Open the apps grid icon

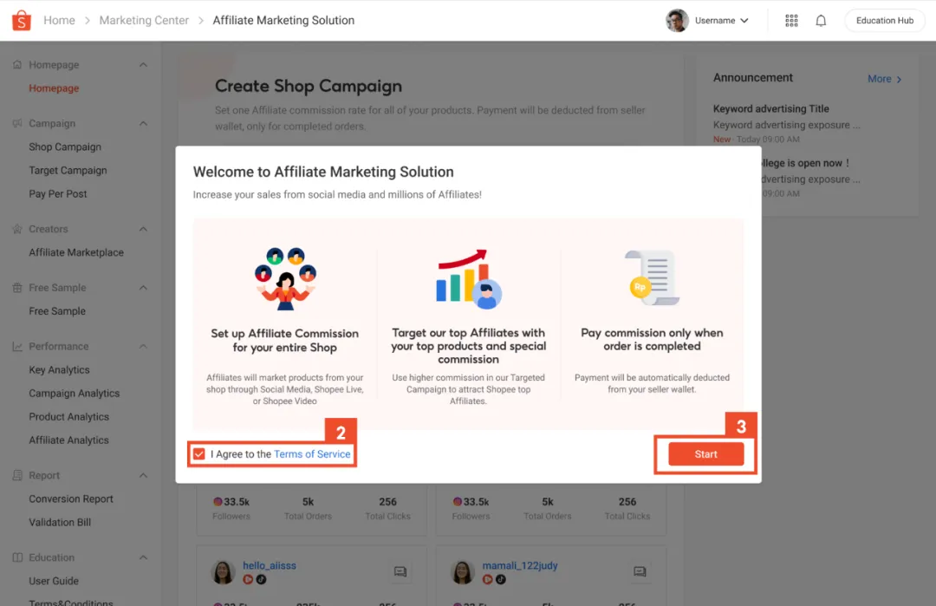791,20
